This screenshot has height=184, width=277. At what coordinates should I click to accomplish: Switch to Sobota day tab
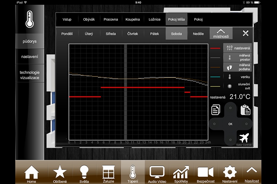click(177, 33)
